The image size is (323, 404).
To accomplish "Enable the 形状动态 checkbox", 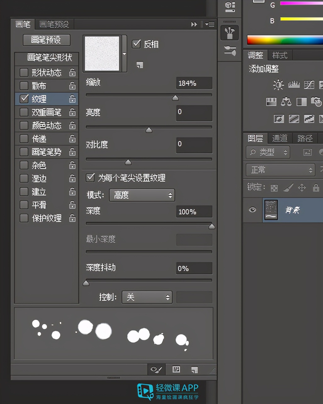I will coord(24,72).
